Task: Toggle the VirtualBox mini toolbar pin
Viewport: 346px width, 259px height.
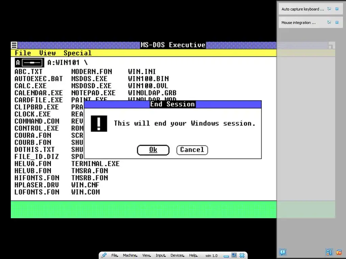Action: tap(104, 255)
